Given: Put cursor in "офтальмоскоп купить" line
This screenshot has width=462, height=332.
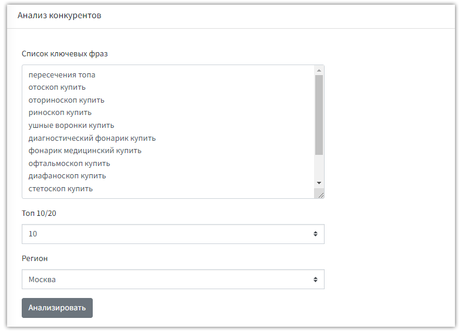Looking at the screenshot, I should pos(69,164).
